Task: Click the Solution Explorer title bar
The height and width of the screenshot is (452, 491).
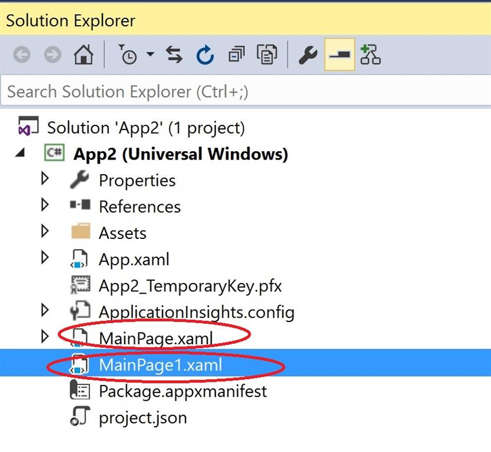Action: pyautogui.click(x=245, y=19)
